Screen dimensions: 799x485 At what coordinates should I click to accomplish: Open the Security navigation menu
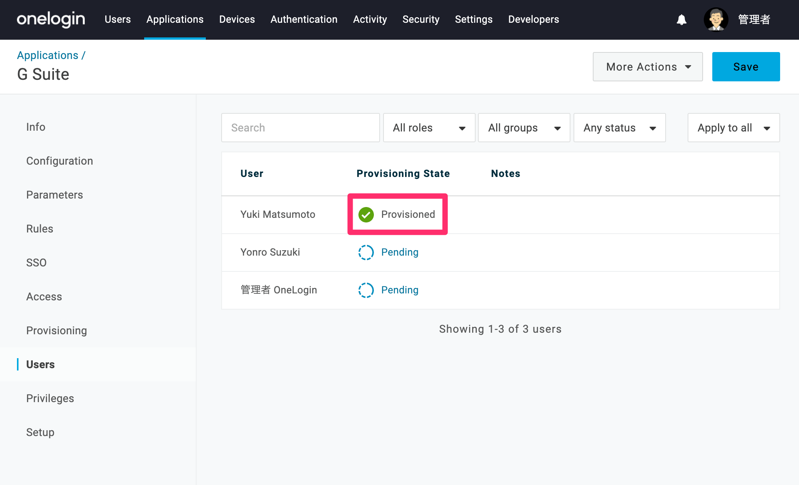[x=421, y=19]
